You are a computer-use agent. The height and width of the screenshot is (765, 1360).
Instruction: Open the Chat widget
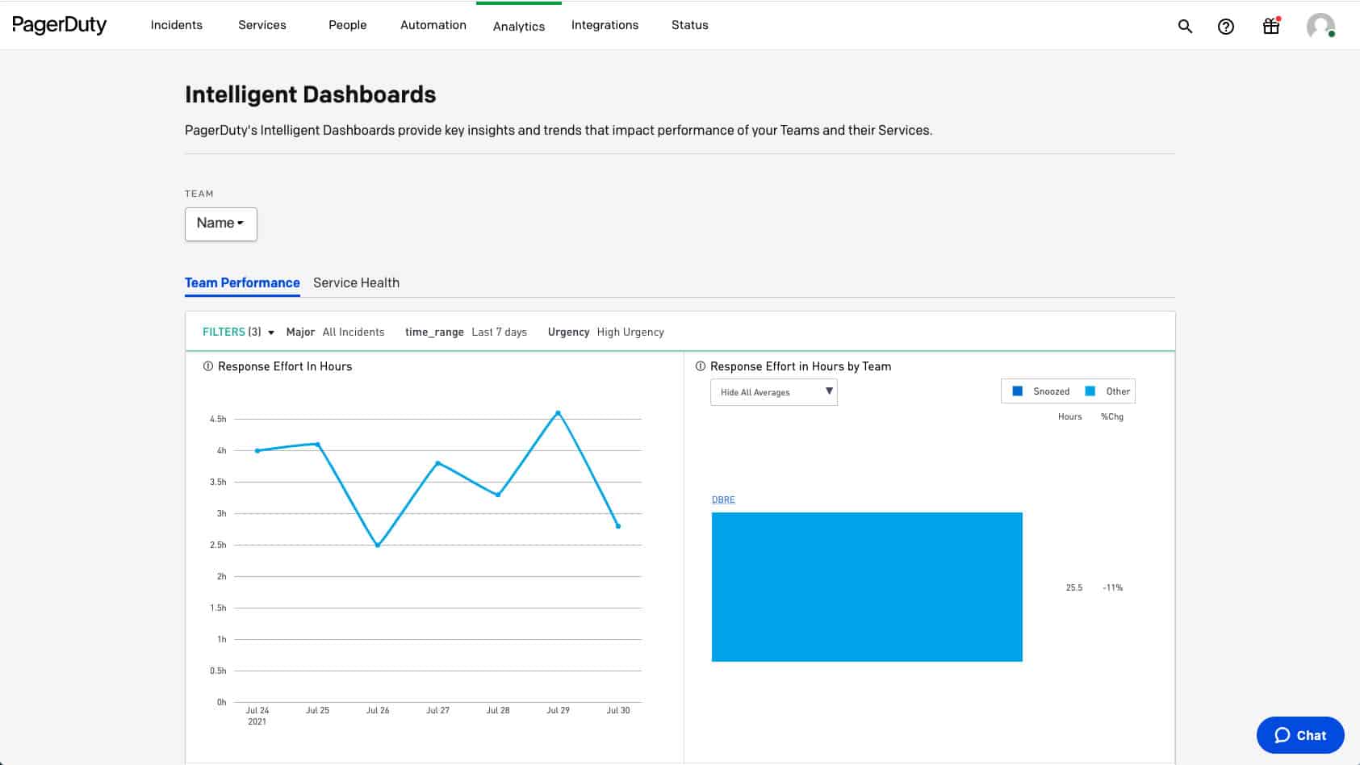coord(1300,735)
